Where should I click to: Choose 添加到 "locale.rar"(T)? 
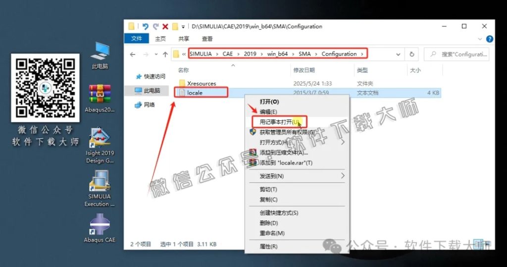pos(297,163)
